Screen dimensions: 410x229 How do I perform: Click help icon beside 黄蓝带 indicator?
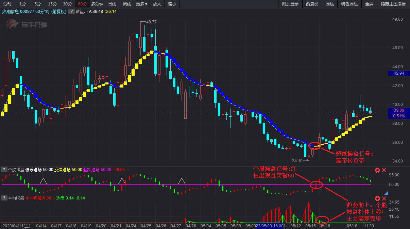[71, 12]
